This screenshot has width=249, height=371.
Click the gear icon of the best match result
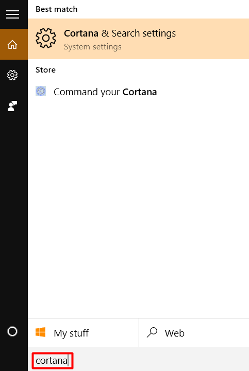pyautogui.click(x=46, y=38)
